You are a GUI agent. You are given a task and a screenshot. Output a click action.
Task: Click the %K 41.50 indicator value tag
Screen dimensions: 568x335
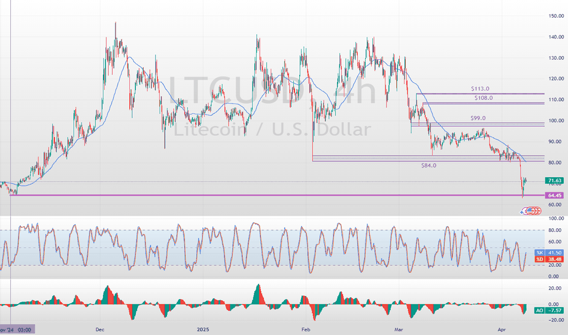coord(549,253)
